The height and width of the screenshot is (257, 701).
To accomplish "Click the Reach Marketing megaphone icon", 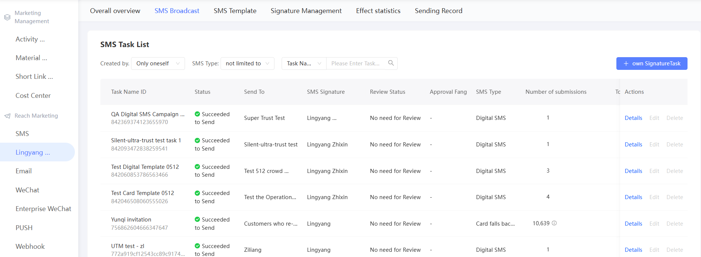I will pos(7,116).
